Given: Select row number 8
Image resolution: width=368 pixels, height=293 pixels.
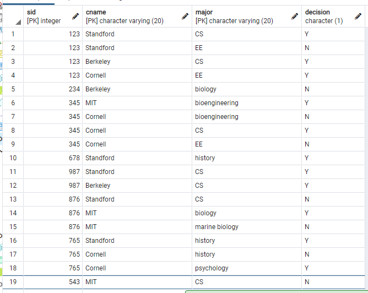Looking at the screenshot, I should pos(13,131).
